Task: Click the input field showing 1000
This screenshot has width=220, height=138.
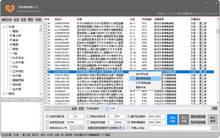Action: (113, 109)
